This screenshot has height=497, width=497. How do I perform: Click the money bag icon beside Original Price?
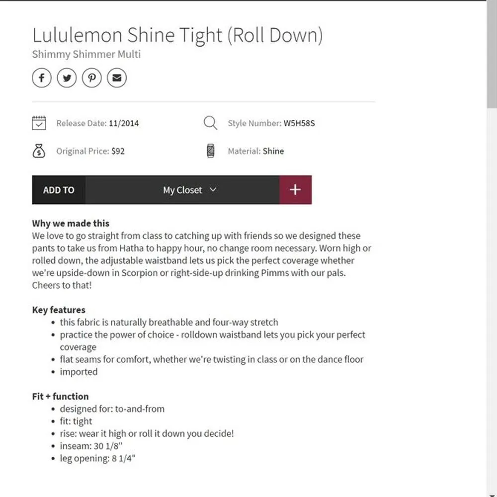pos(39,150)
